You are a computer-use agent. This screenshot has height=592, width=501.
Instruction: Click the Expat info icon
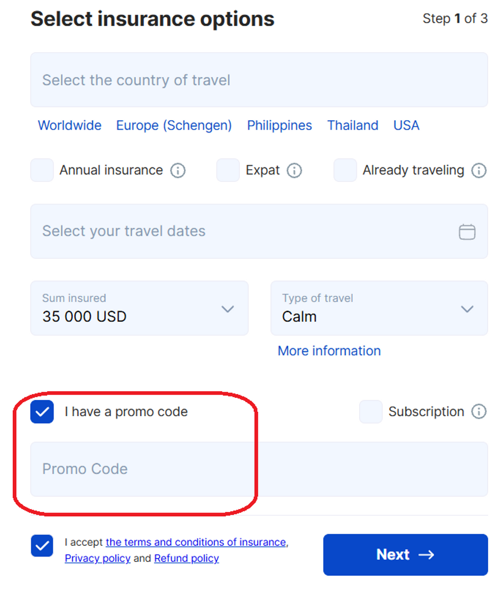294,170
